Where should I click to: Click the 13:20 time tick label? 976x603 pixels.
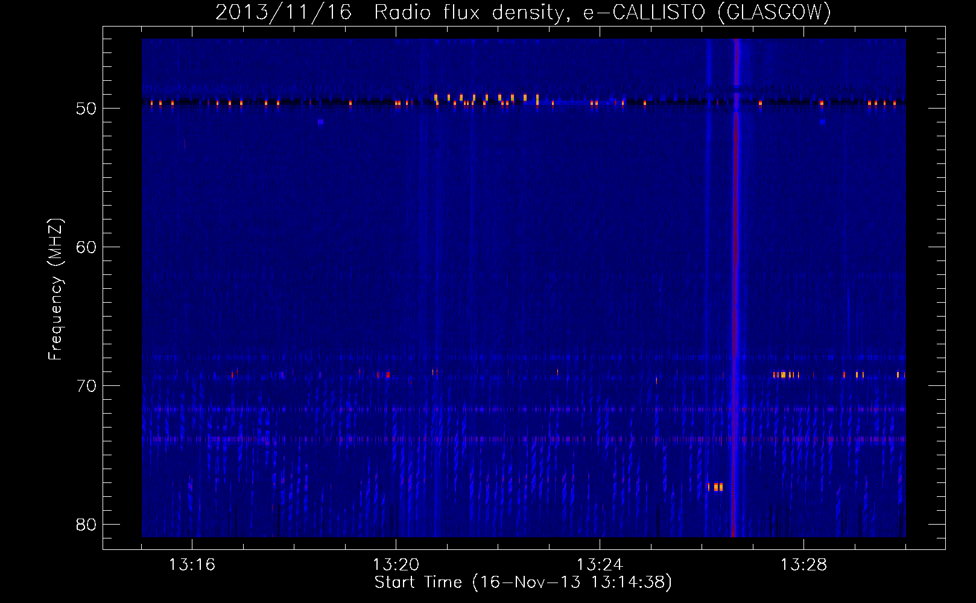(396, 565)
